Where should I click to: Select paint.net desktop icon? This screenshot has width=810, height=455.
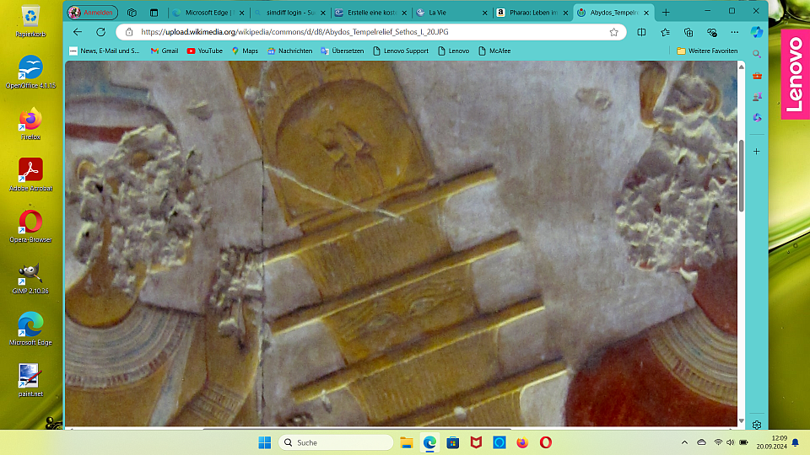pyautogui.click(x=30, y=381)
